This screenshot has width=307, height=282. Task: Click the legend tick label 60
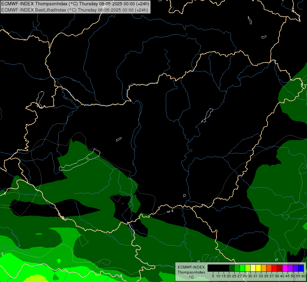pos(304,276)
